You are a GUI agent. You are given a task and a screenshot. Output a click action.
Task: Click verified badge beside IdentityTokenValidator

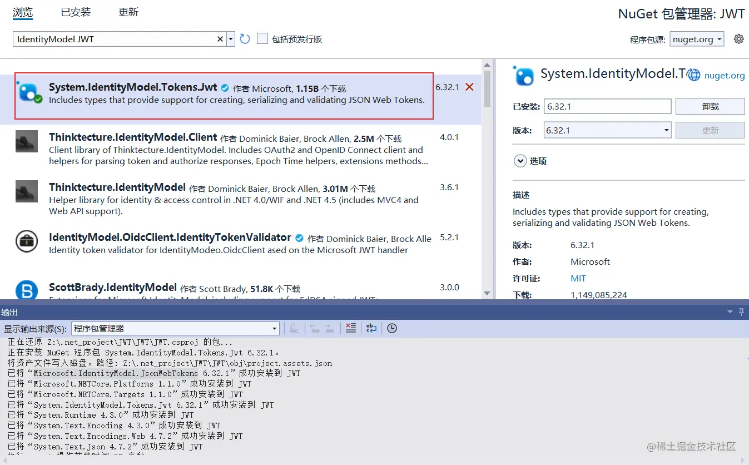299,238
